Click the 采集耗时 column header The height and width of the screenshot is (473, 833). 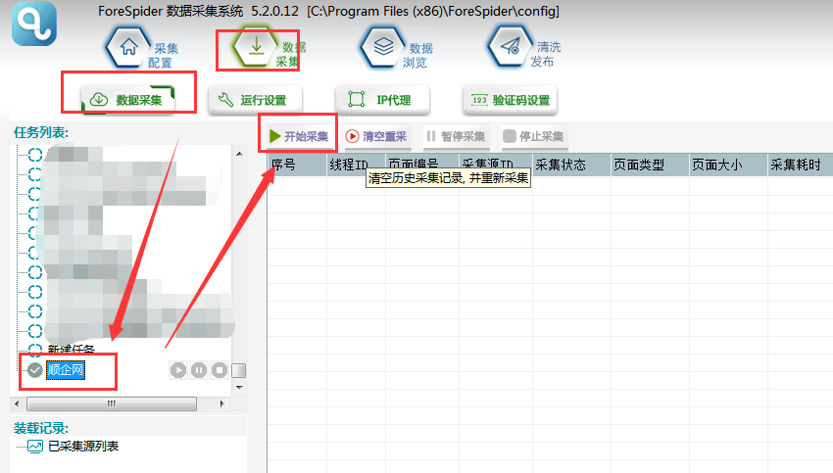coord(801,166)
